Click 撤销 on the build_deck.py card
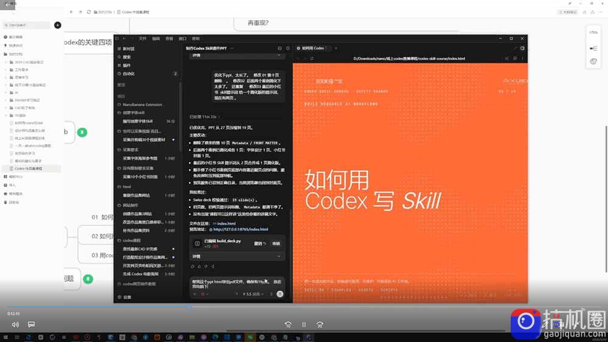This screenshot has height=342, width=608. click(x=260, y=244)
